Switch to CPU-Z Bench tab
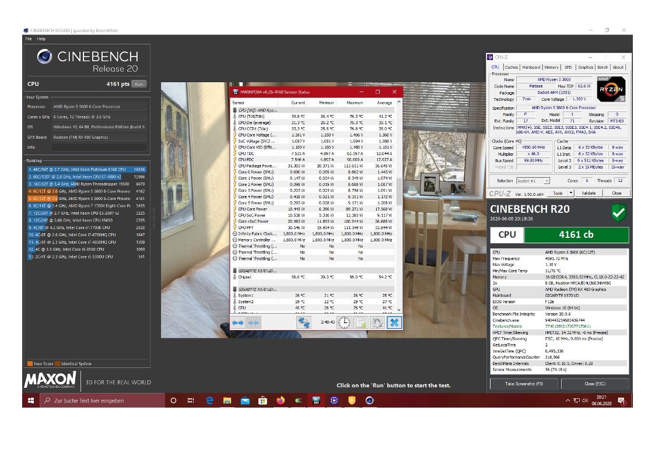This screenshot has height=463, width=655. (603, 67)
